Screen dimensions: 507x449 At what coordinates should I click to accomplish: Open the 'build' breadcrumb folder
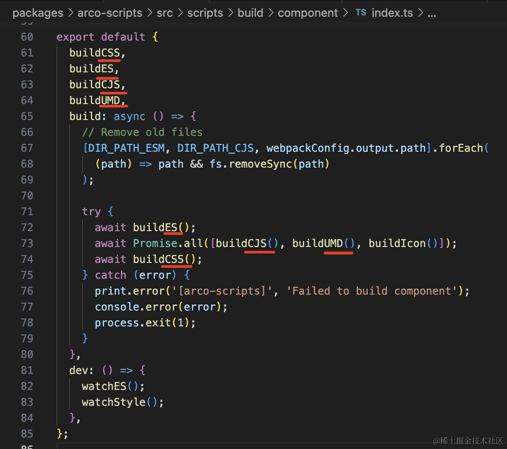point(250,13)
